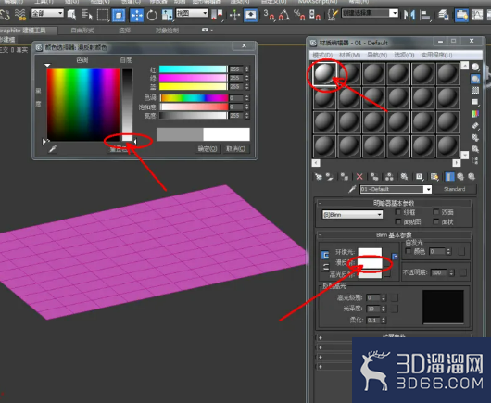Open Edit Named Selection Sets
Screen dimensions: 491x403
click(333, 15)
